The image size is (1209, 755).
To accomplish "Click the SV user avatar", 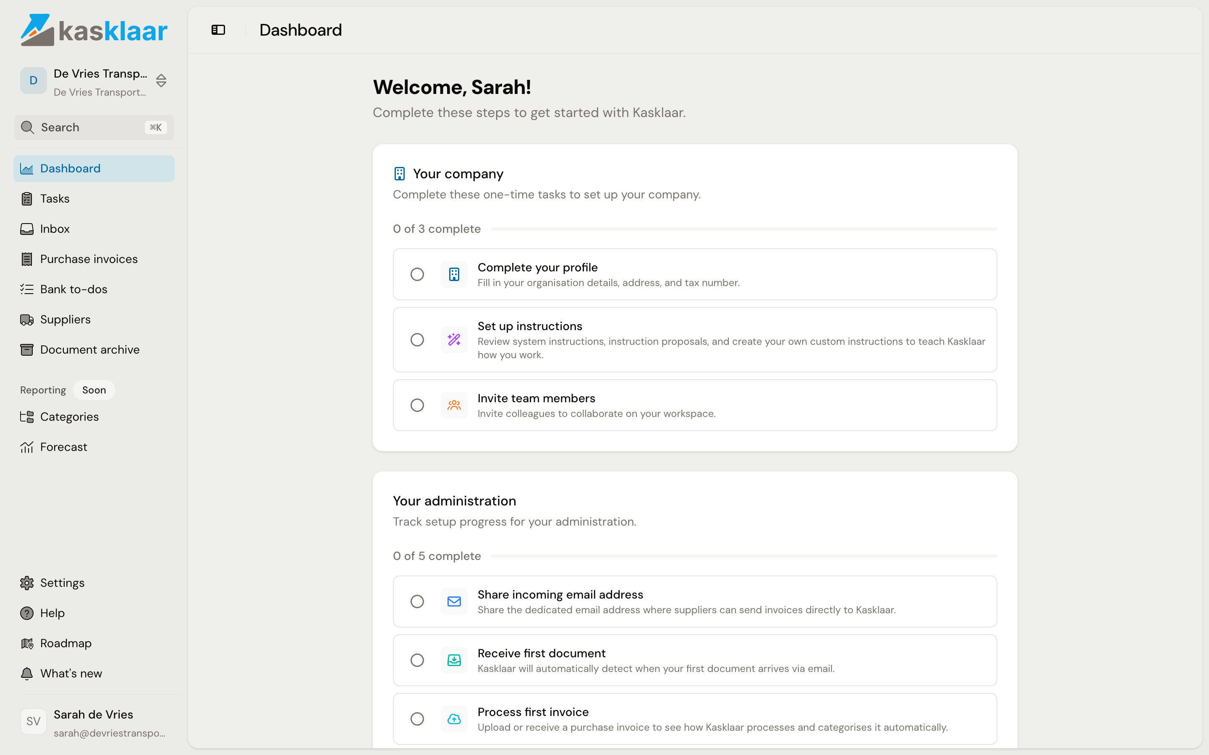I will pos(34,721).
